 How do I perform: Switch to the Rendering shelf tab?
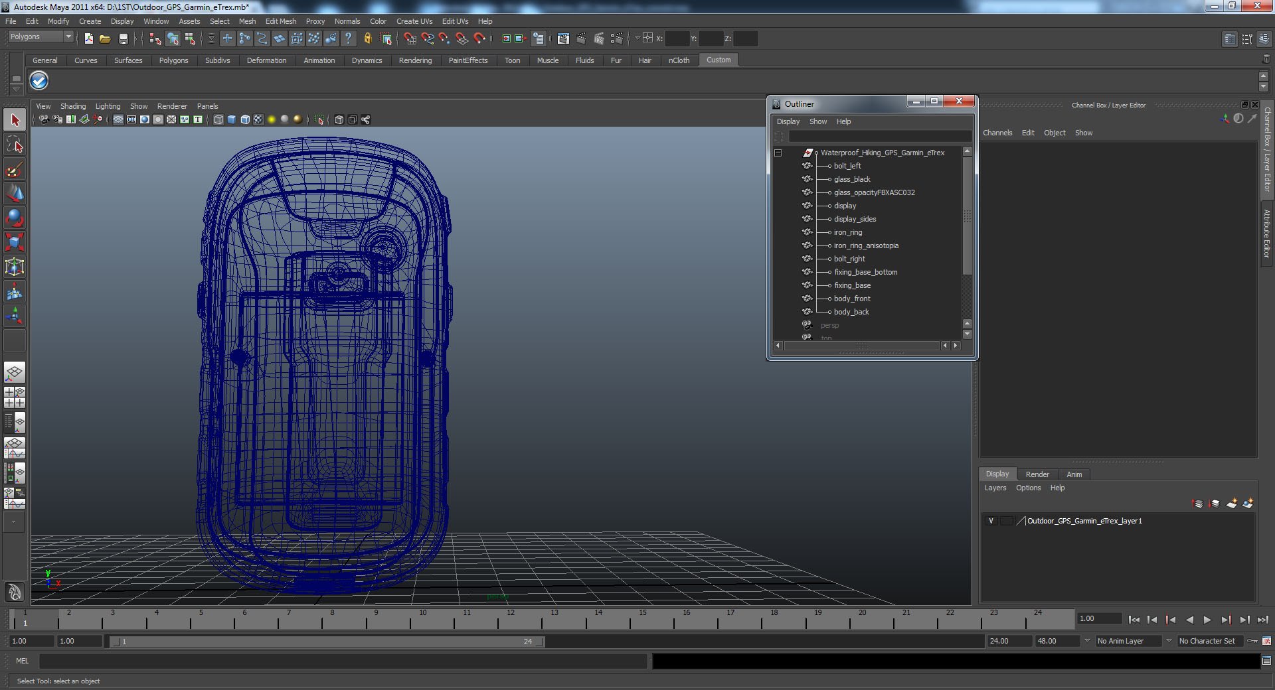[415, 60]
